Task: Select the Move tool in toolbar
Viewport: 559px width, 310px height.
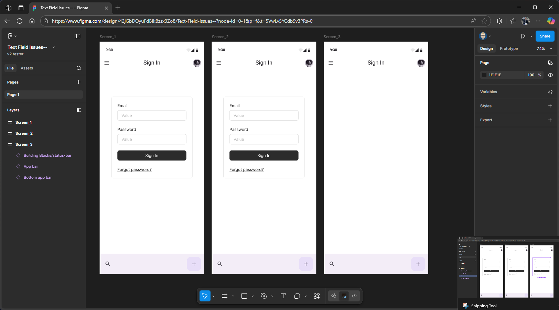Action: [x=205, y=296]
